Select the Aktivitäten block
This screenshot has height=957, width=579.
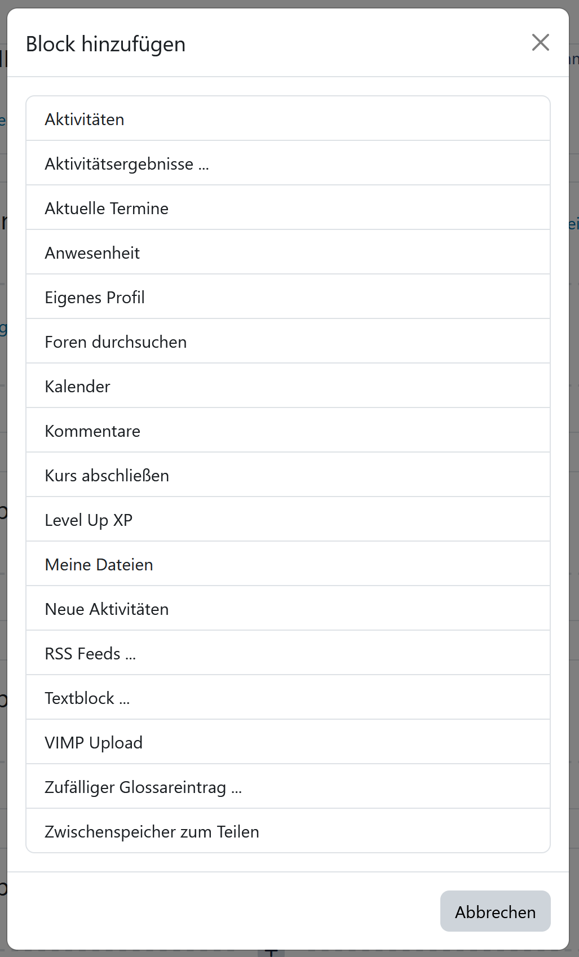pos(85,119)
